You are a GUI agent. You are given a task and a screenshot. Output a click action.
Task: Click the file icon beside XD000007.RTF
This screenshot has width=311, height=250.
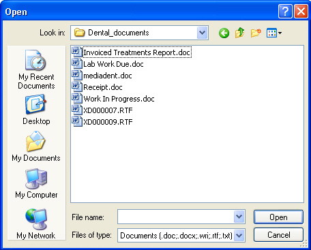coord(77,110)
